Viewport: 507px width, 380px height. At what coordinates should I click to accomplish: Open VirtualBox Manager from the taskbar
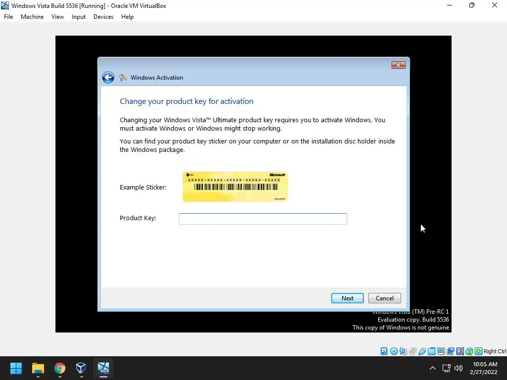tap(81, 368)
